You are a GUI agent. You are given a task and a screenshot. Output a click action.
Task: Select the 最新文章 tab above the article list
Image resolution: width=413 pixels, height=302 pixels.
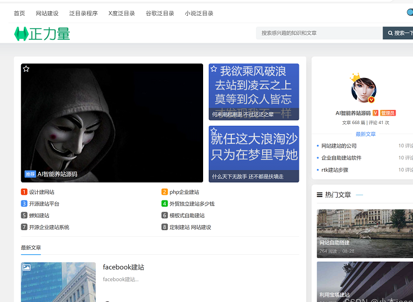(31, 248)
